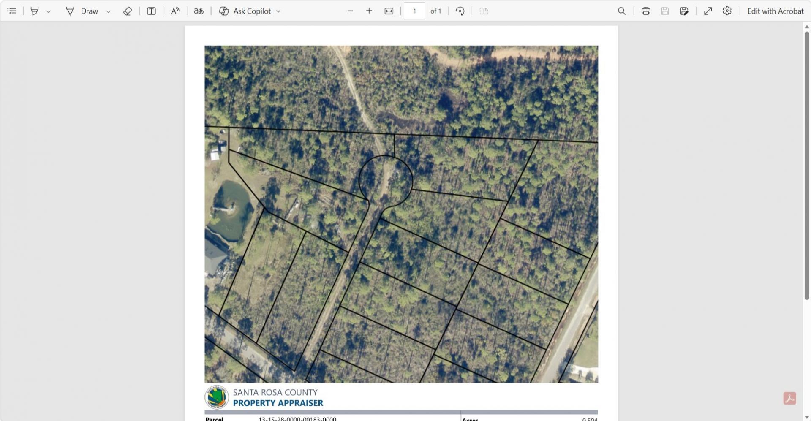
Task: Click the page number input field
Action: [414, 11]
